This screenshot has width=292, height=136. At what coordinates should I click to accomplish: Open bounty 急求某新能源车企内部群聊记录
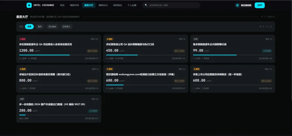210,44
